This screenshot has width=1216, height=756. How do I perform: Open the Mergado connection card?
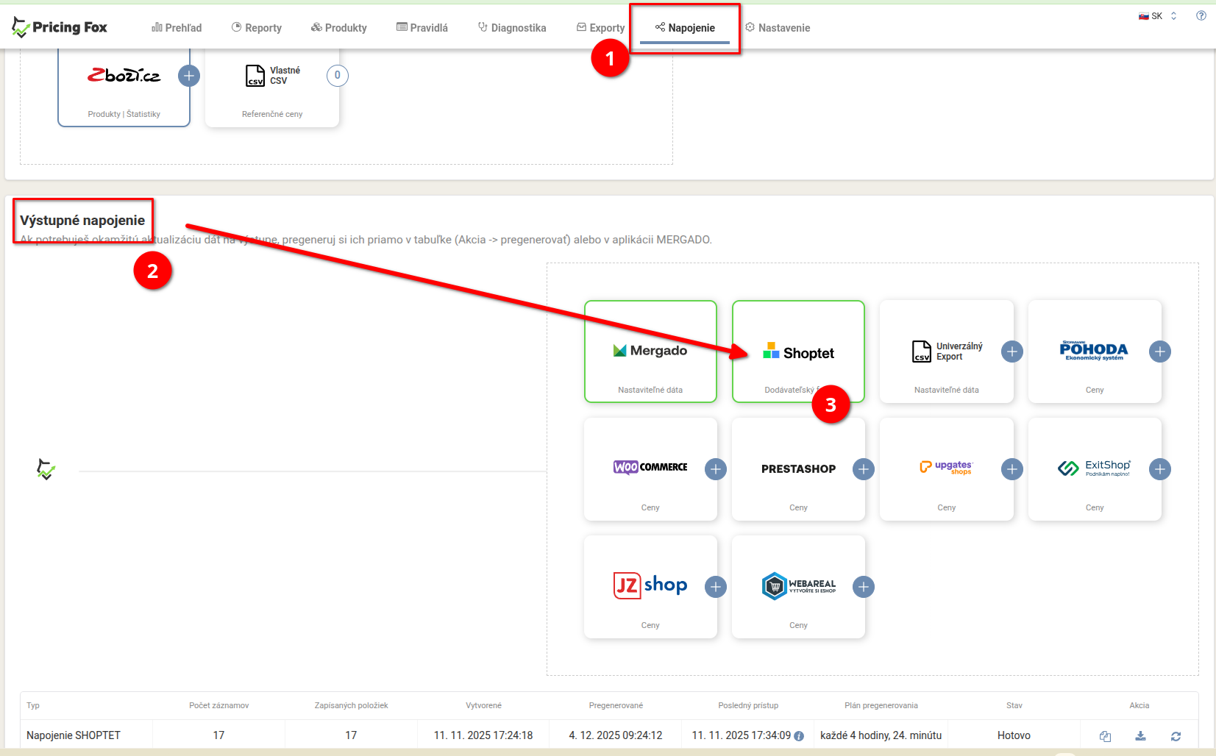[650, 352]
